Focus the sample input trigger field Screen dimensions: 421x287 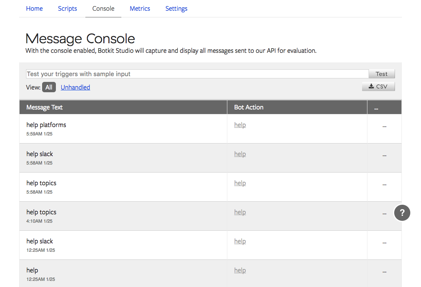[197, 74]
